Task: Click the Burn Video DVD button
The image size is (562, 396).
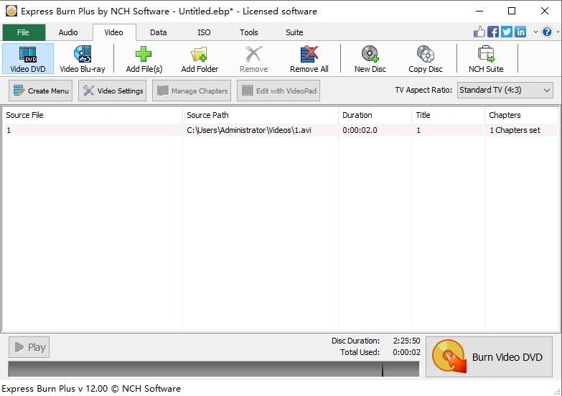Action: point(489,356)
